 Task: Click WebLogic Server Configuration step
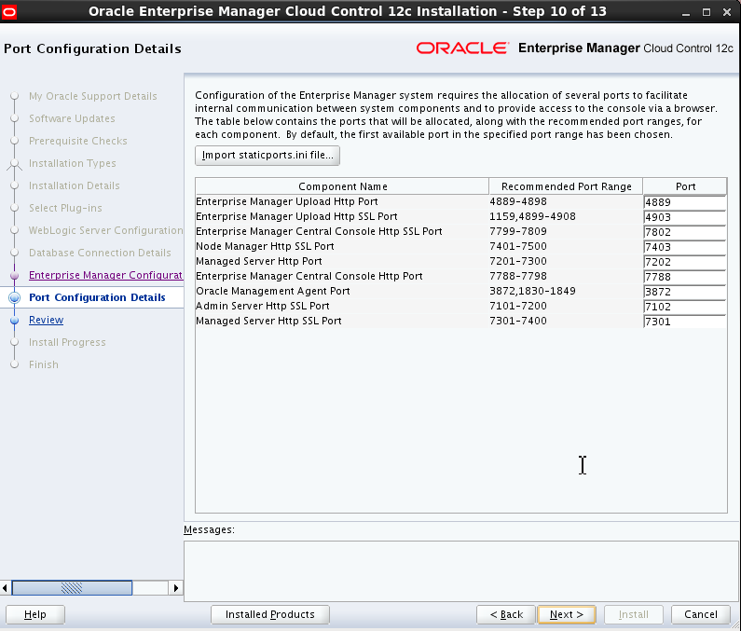[x=106, y=230]
